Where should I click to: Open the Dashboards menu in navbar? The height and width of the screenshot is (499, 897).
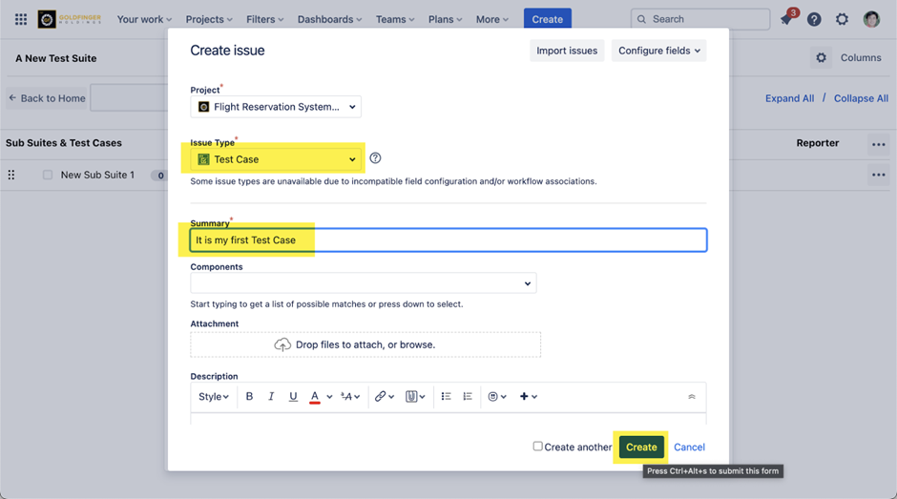pyautogui.click(x=330, y=19)
